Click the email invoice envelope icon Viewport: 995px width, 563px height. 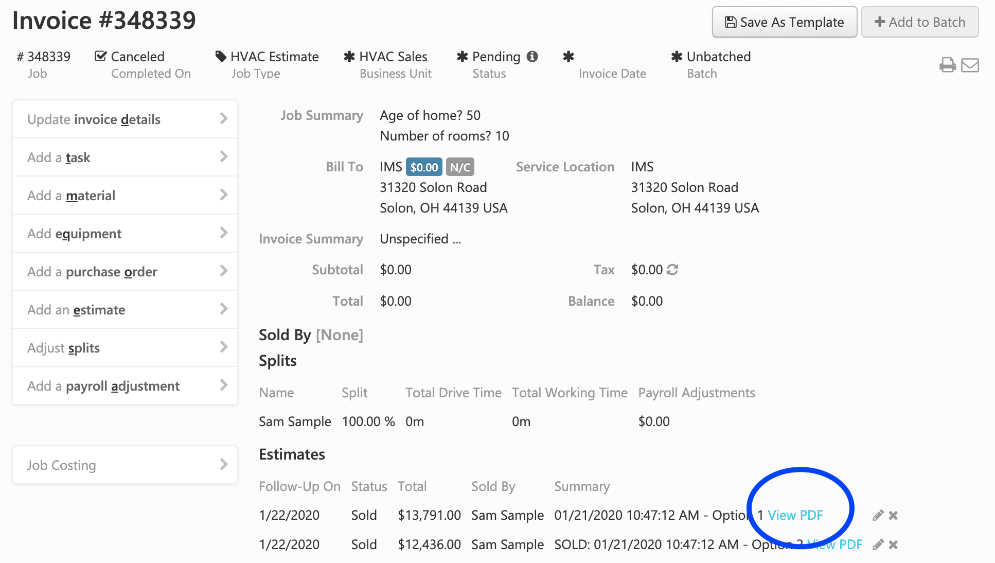[970, 65]
